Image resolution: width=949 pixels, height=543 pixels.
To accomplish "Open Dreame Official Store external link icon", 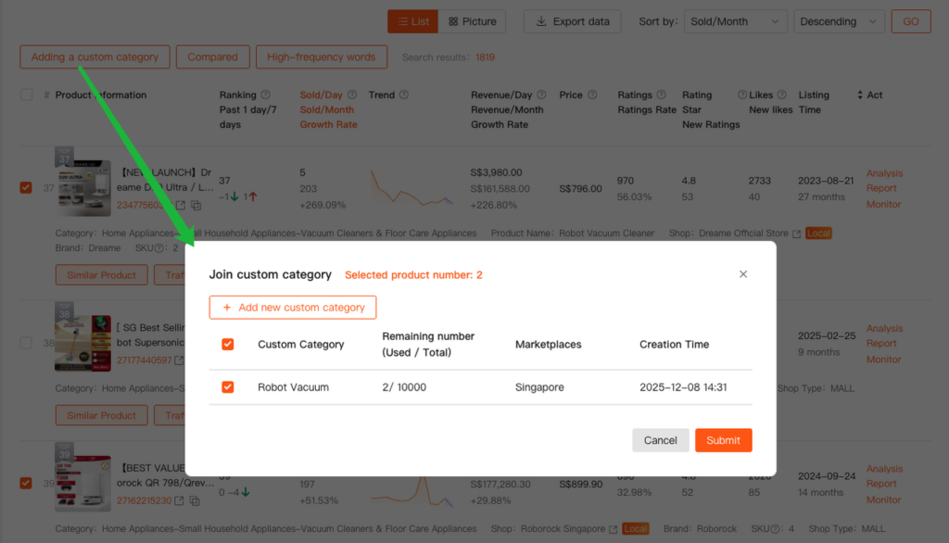I will tap(796, 234).
